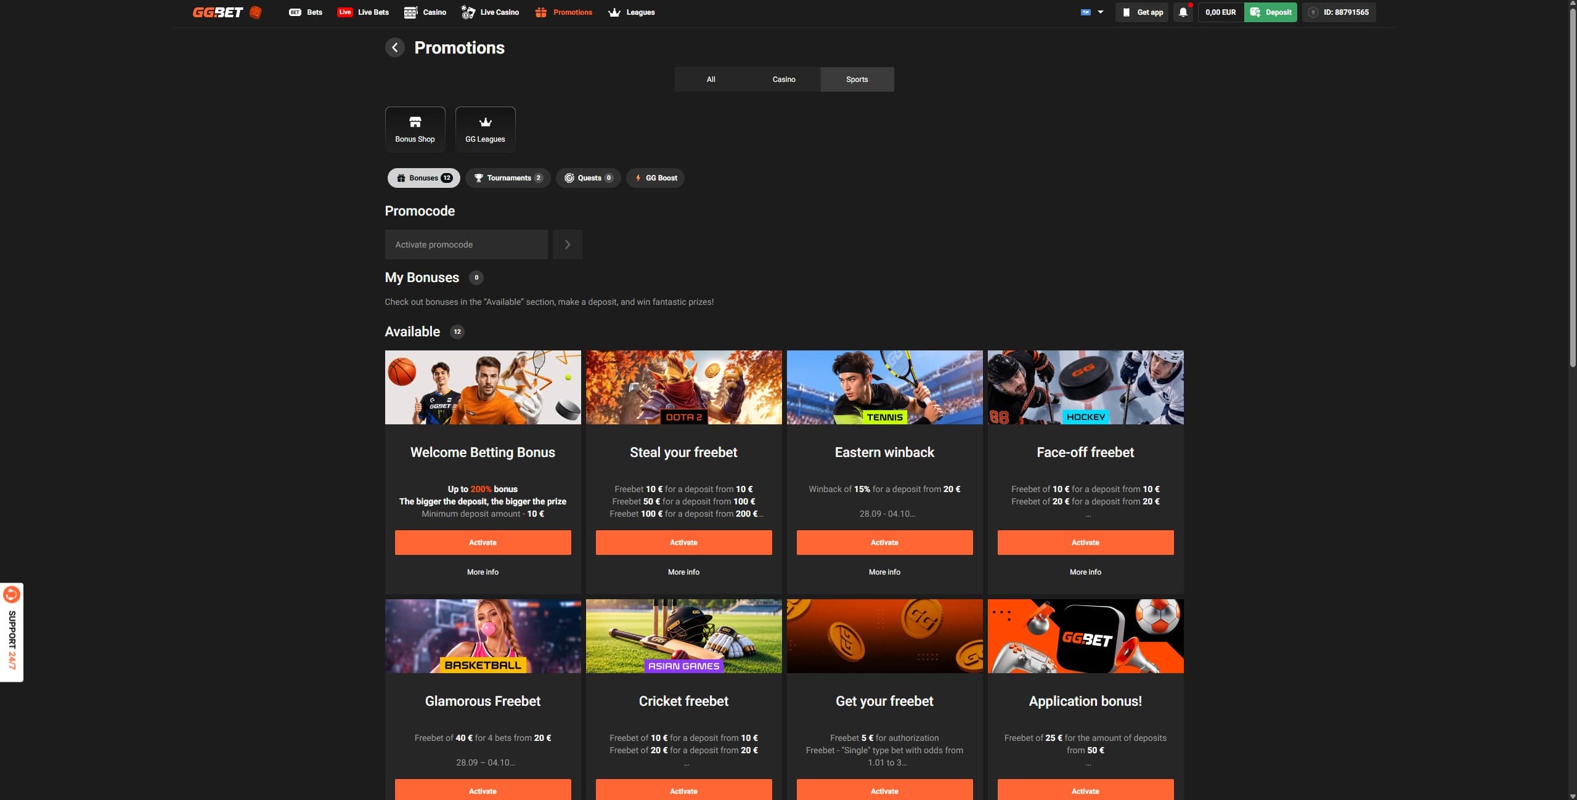1577x800 pixels.
Task: Click the Promotions gift icon in the navbar
Action: point(540,12)
